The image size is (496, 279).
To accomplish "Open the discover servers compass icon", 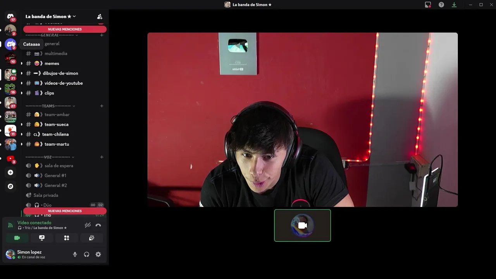I will point(10,186).
